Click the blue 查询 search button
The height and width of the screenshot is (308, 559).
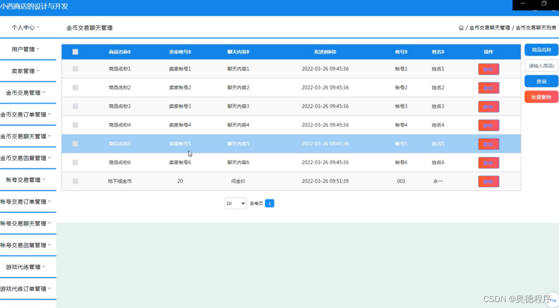pos(541,81)
